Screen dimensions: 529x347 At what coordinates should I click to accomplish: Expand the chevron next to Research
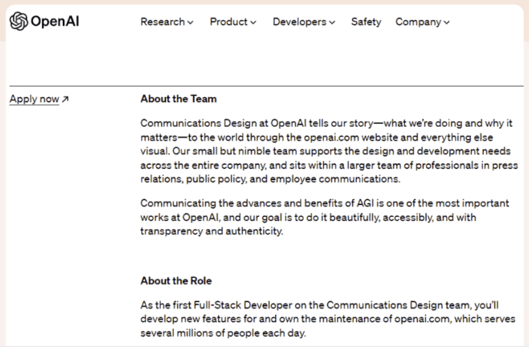click(x=190, y=23)
